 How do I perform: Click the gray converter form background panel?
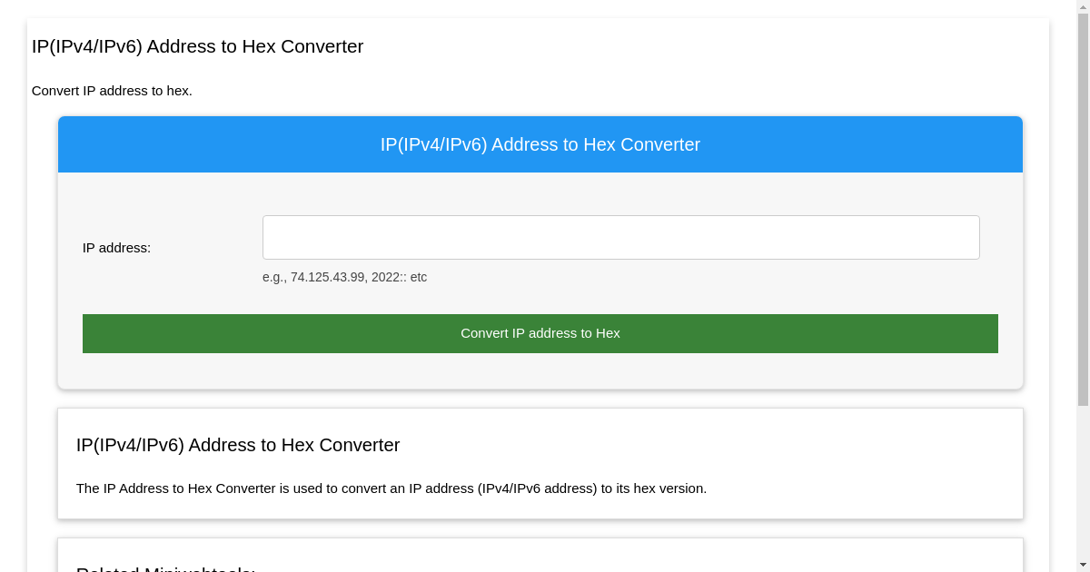point(182,372)
